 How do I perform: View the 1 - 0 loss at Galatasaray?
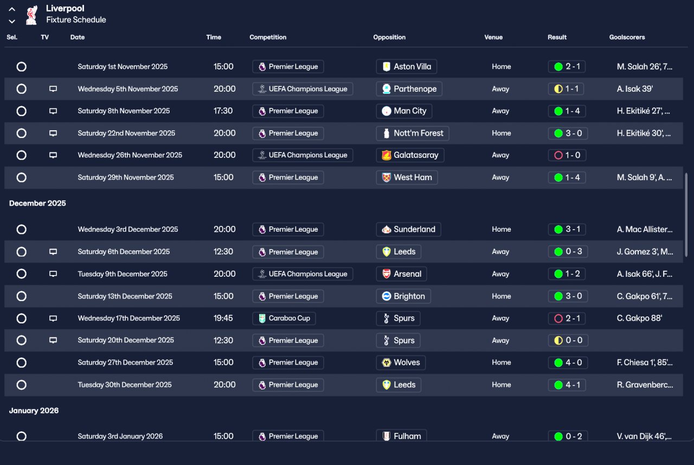[567, 155]
